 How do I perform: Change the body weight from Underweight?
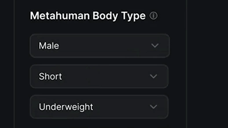(x=99, y=107)
